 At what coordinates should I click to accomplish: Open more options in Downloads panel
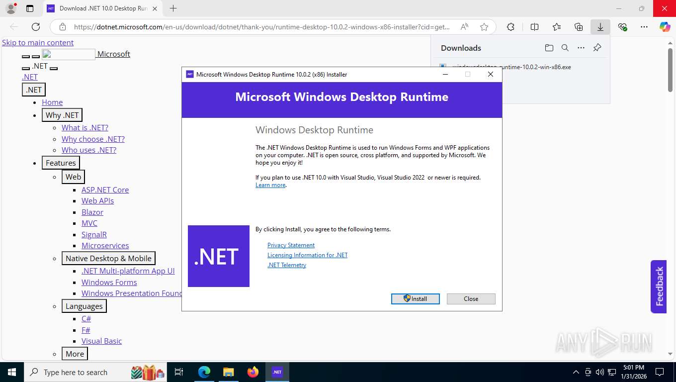pyautogui.click(x=581, y=48)
